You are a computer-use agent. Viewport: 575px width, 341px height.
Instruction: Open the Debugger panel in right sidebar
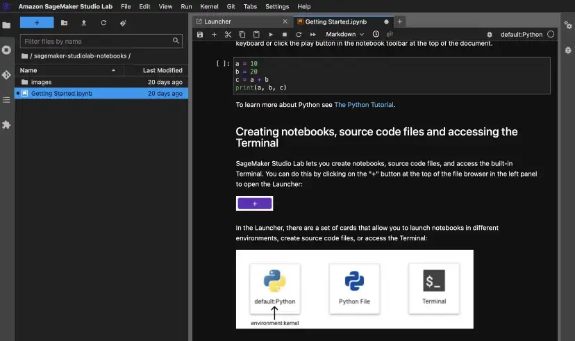[x=568, y=50]
